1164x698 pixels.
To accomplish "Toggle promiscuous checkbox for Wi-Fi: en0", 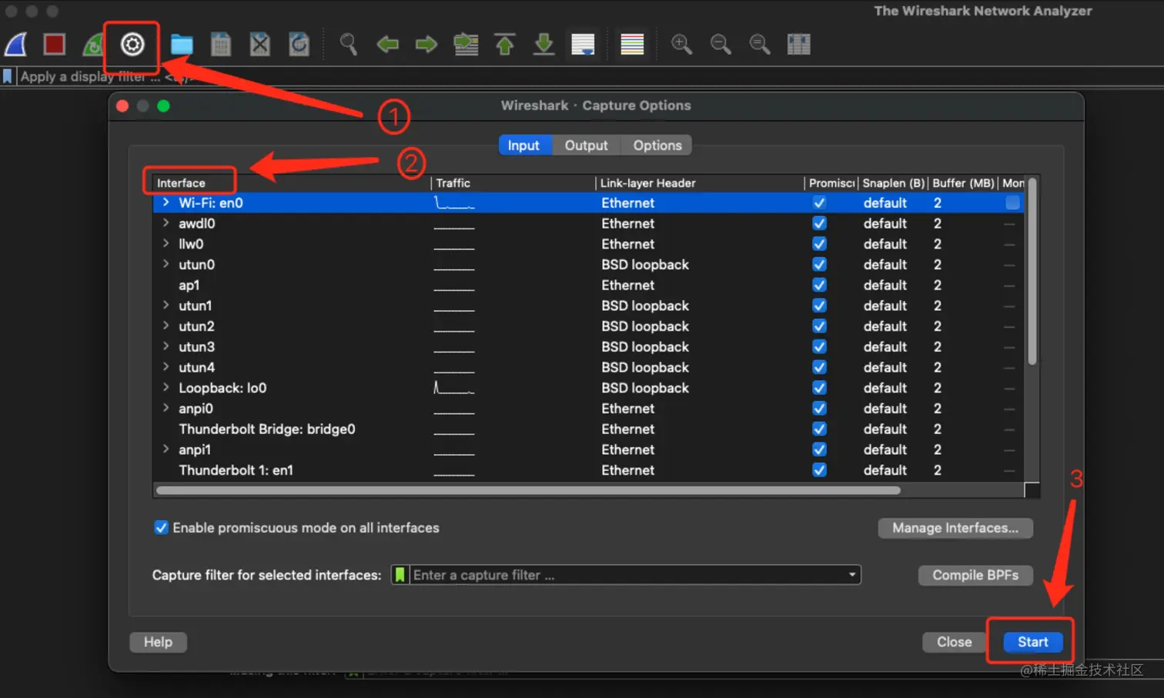I will pyautogui.click(x=819, y=203).
